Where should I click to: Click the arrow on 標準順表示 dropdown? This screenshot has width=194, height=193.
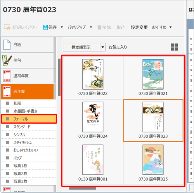click(103, 47)
